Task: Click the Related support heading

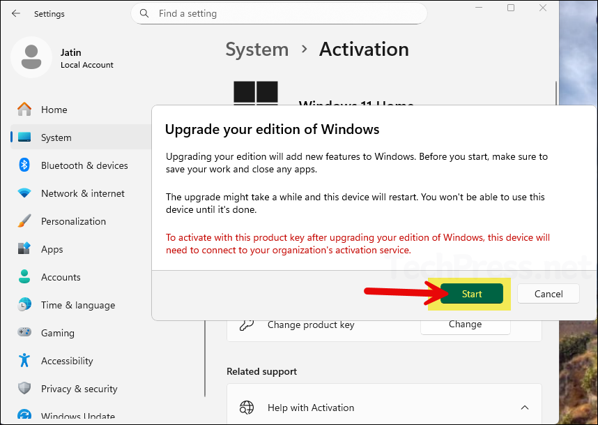Action: [261, 371]
